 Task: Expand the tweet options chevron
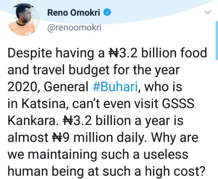[208, 13]
